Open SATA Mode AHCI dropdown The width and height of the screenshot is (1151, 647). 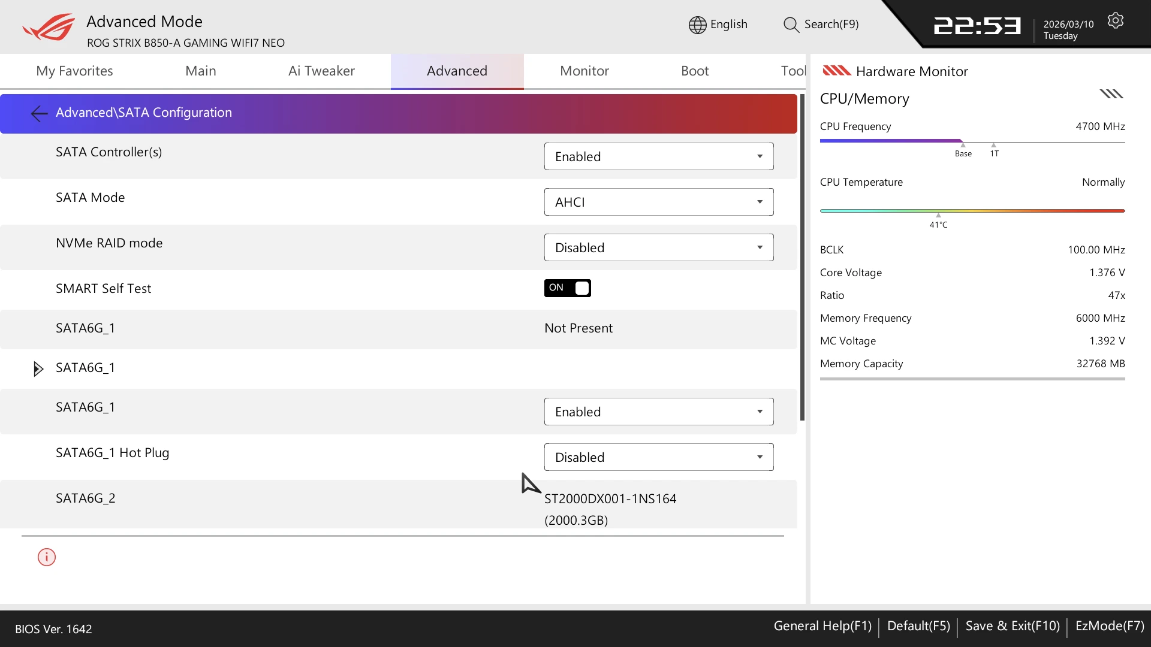(658, 202)
